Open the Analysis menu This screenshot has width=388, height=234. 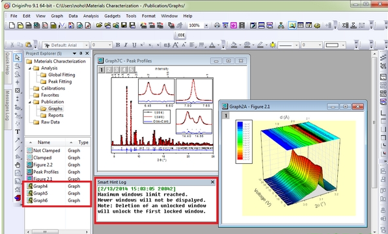[90, 16]
